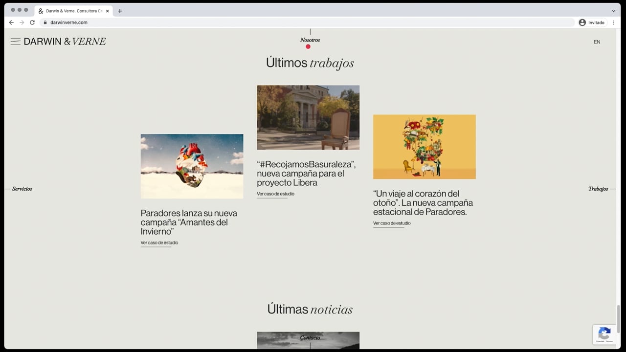
Task: Expand the tab search chevron
Action: point(613,11)
